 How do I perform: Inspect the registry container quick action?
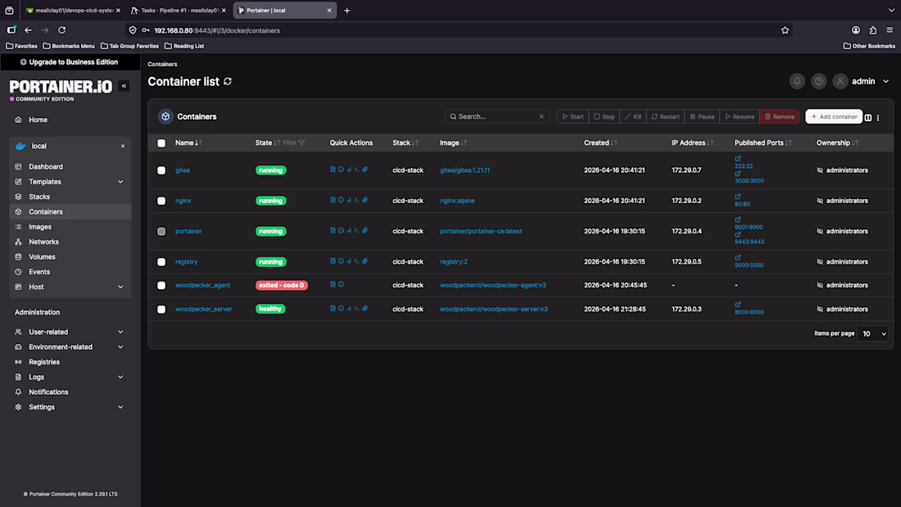pos(341,261)
